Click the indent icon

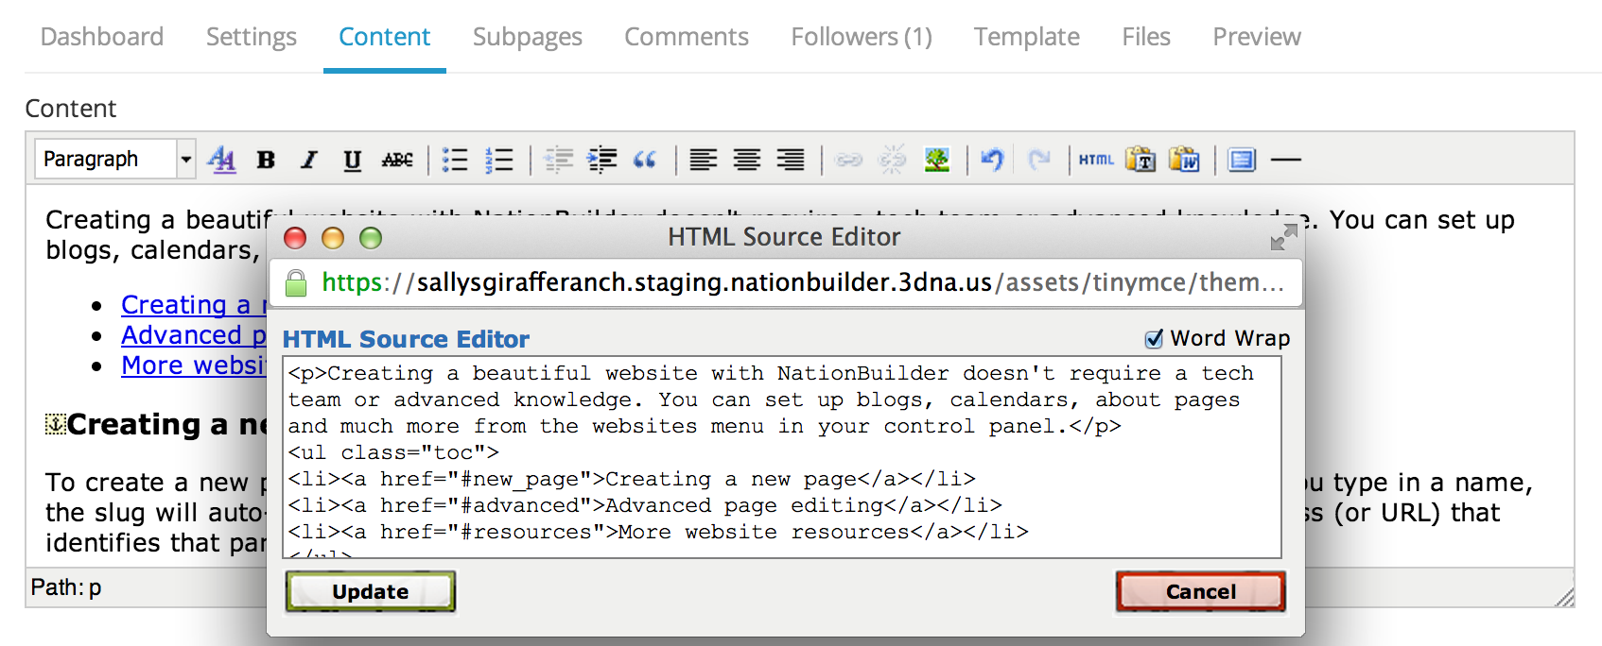(x=602, y=160)
